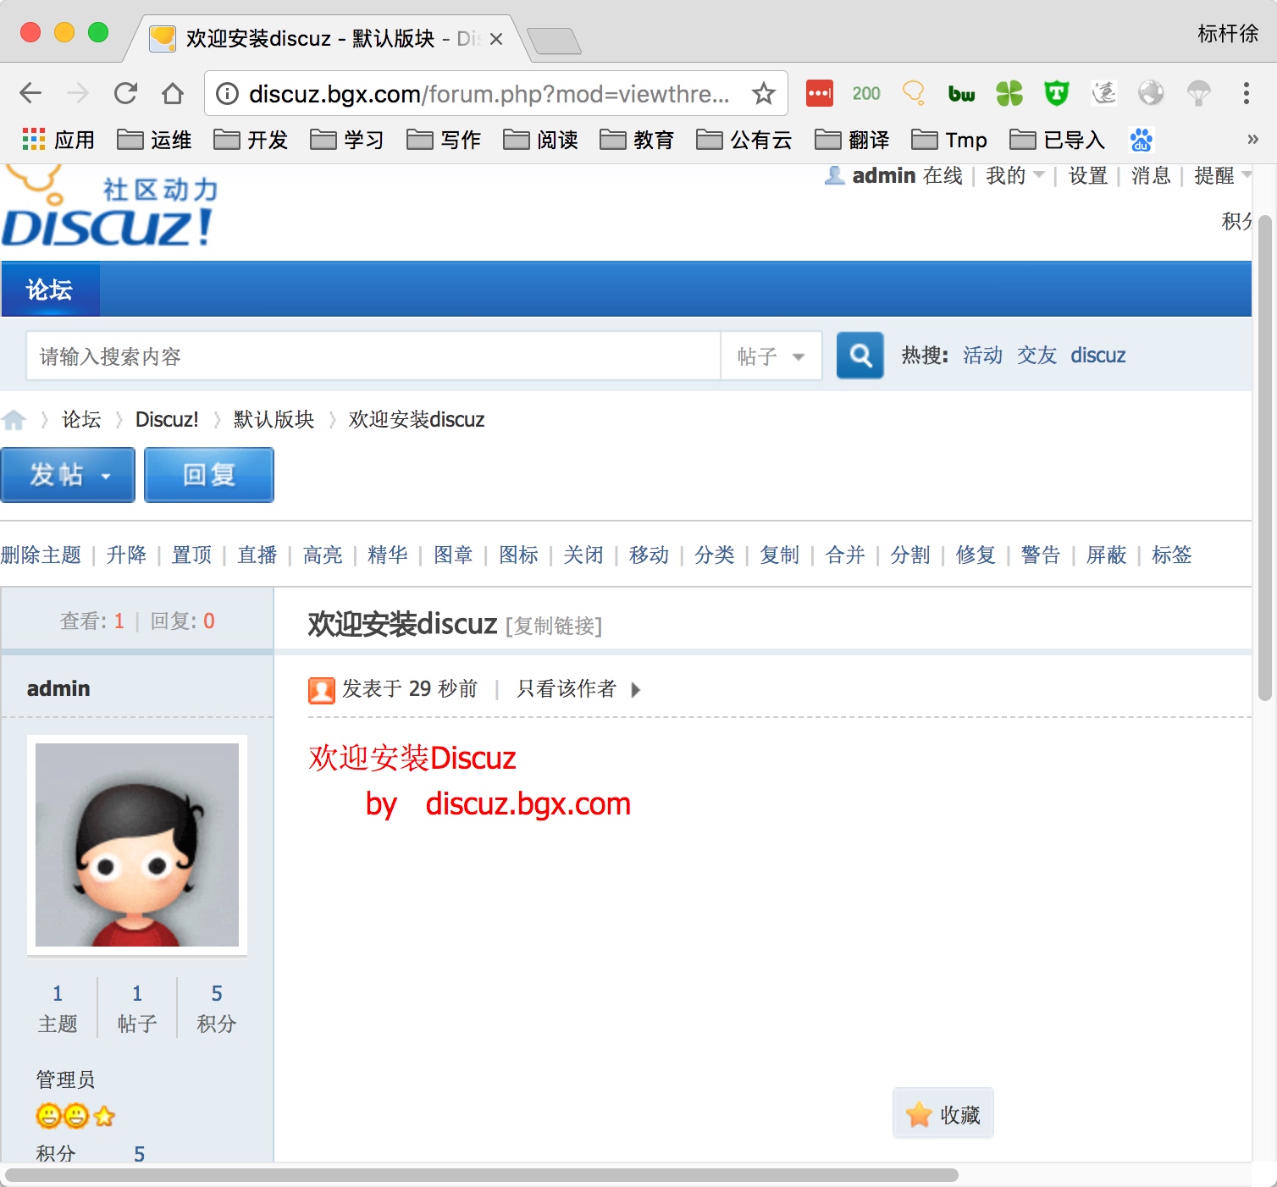This screenshot has width=1277, height=1187.
Task: Open the 帖子 search type dropdown
Action: (x=771, y=356)
